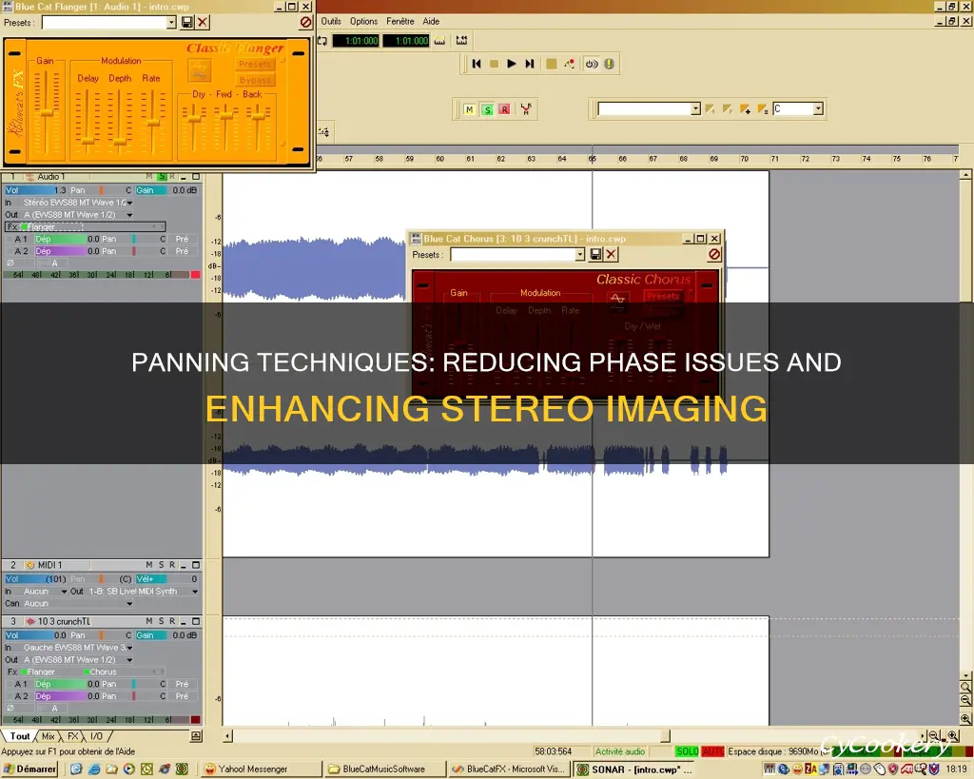The image size is (974, 779).
Task: Open Presets dropdown in Chorus window
Action: click(x=579, y=254)
